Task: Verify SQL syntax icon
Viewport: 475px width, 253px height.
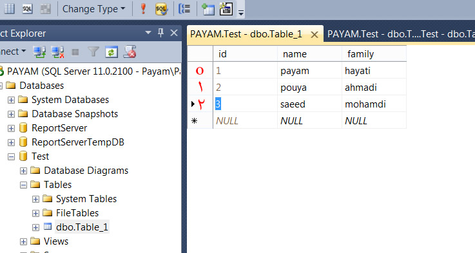Action: click(x=161, y=9)
